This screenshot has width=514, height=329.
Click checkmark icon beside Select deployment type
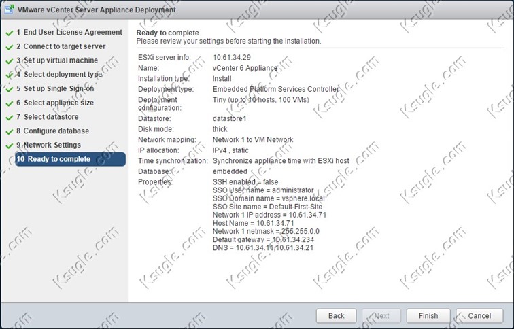[x=10, y=75]
